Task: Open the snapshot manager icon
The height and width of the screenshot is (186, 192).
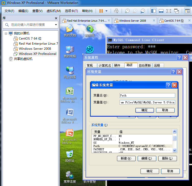Action: click(x=143, y=11)
